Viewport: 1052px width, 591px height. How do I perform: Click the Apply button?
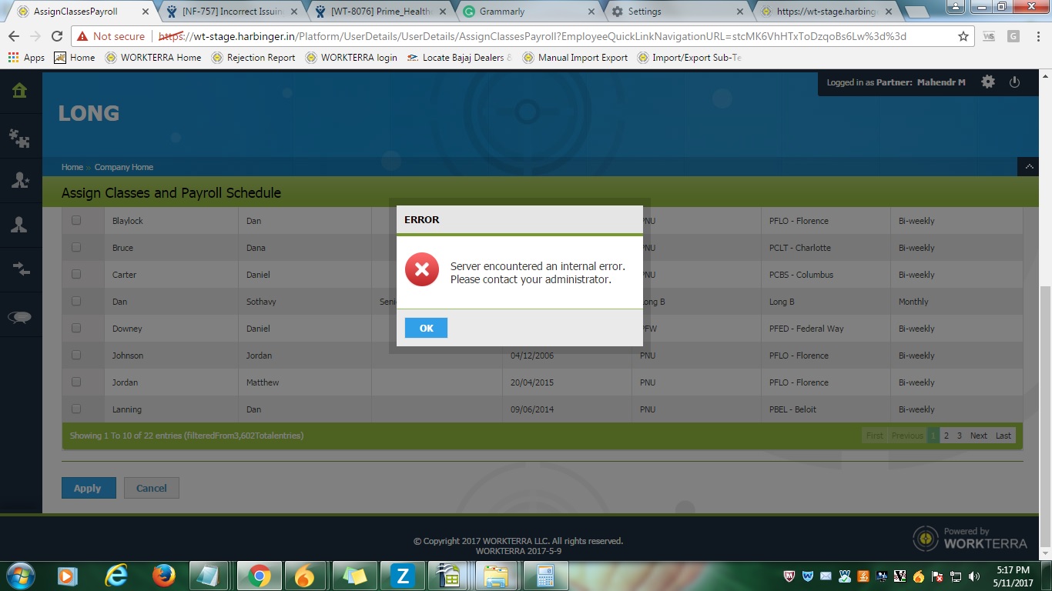click(88, 488)
